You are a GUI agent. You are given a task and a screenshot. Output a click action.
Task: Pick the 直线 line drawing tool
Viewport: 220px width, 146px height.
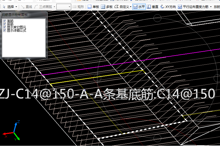pos(26,7)
